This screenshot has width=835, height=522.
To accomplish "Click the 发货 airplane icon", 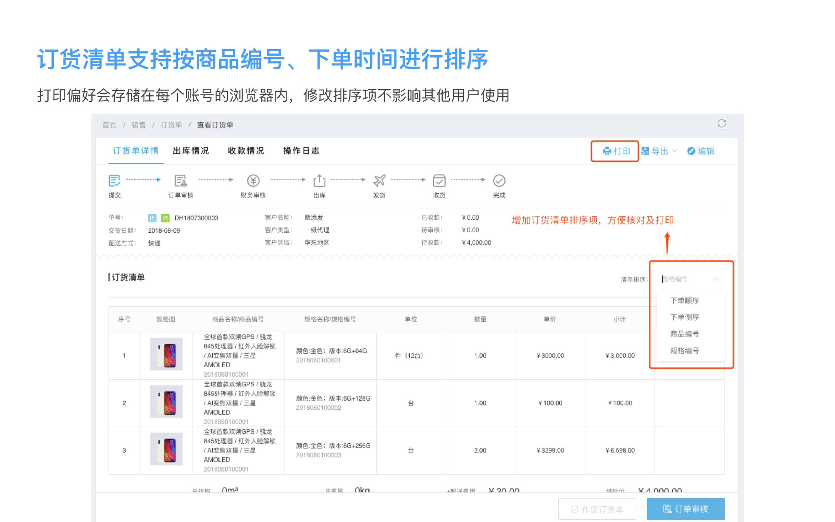I will [379, 181].
